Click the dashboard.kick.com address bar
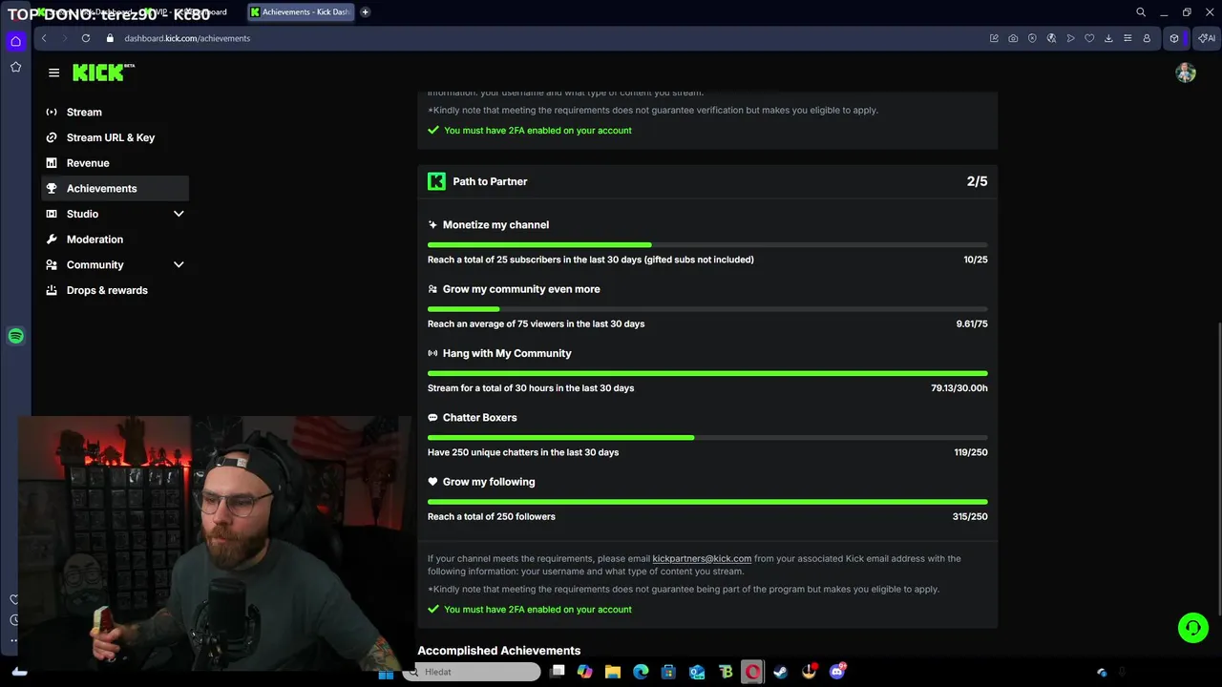The width and height of the screenshot is (1222, 687). click(187, 38)
